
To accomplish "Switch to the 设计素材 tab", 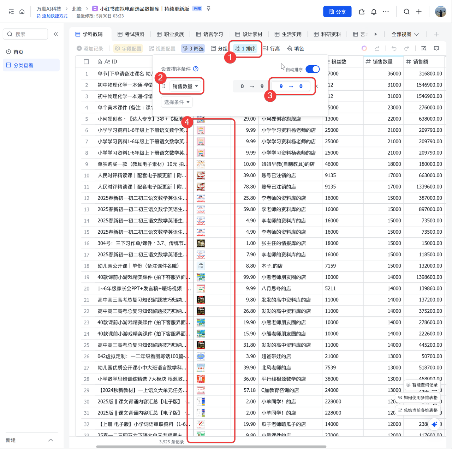I will pyautogui.click(x=249, y=34).
